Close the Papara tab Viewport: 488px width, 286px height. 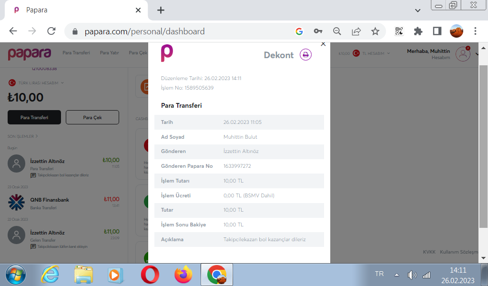pos(138,10)
